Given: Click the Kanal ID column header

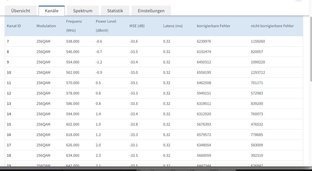Looking at the screenshot, I should [x=14, y=26].
